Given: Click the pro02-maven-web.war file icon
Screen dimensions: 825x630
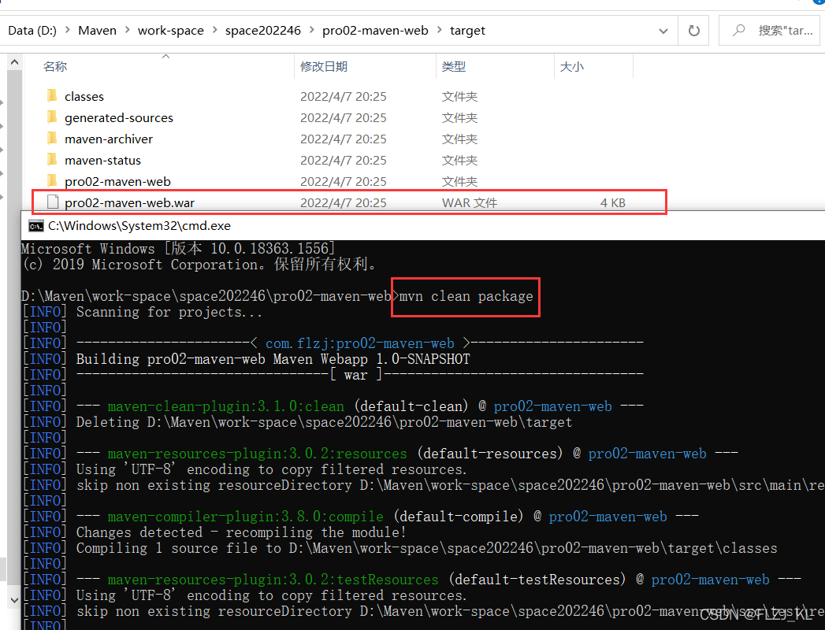Looking at the screenshot, I should (x=53, y=202).
